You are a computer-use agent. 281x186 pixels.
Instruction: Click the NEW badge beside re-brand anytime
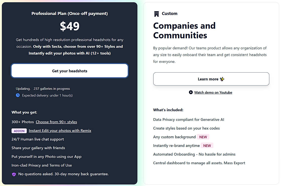[207, 146]
